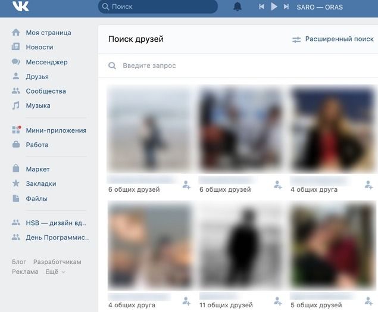Click День Программиста group icon
This screenshot has height=312, width=378.
point(16,237)
